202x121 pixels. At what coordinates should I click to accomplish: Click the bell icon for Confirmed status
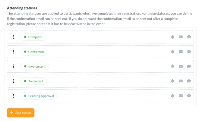coord(172,52)
